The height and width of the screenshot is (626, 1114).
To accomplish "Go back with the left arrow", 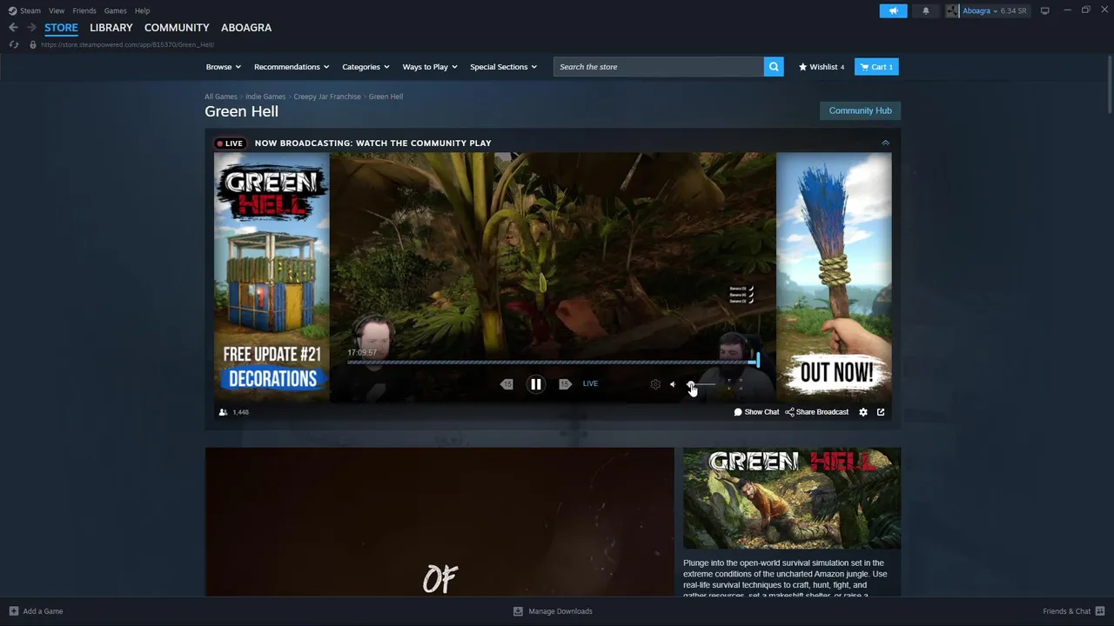I will point(13,28).
